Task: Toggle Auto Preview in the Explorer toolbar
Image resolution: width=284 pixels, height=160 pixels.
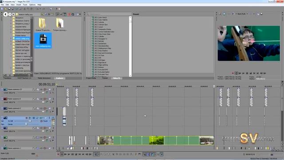Action: coord(65,14)
